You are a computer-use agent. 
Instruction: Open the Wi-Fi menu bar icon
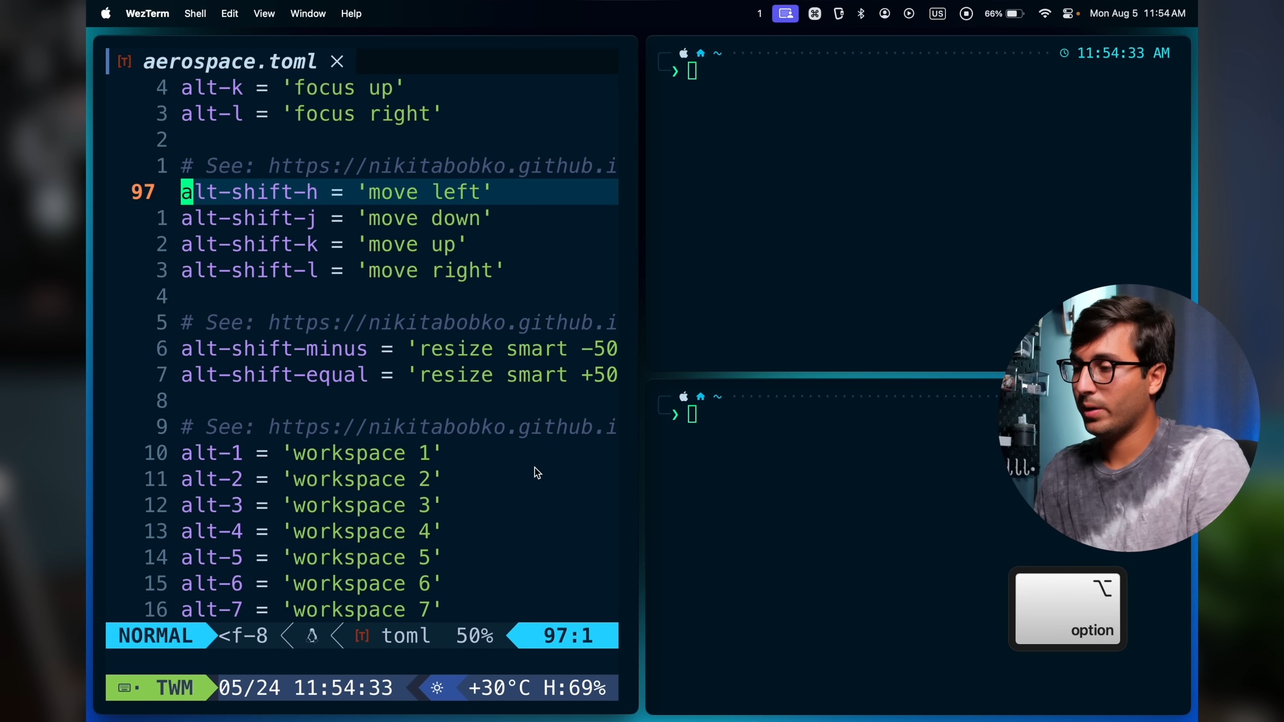pos(1045,14)
